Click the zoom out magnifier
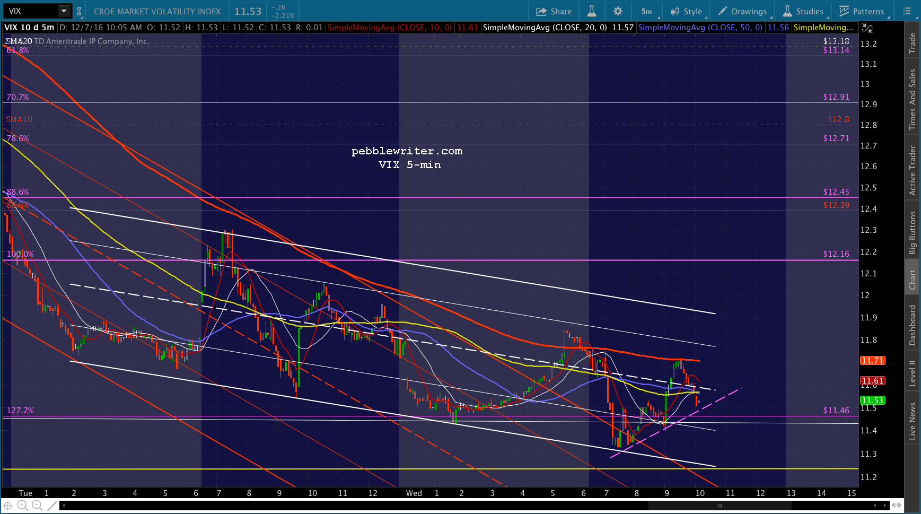 pyautogui.click(x=37, y=506)
